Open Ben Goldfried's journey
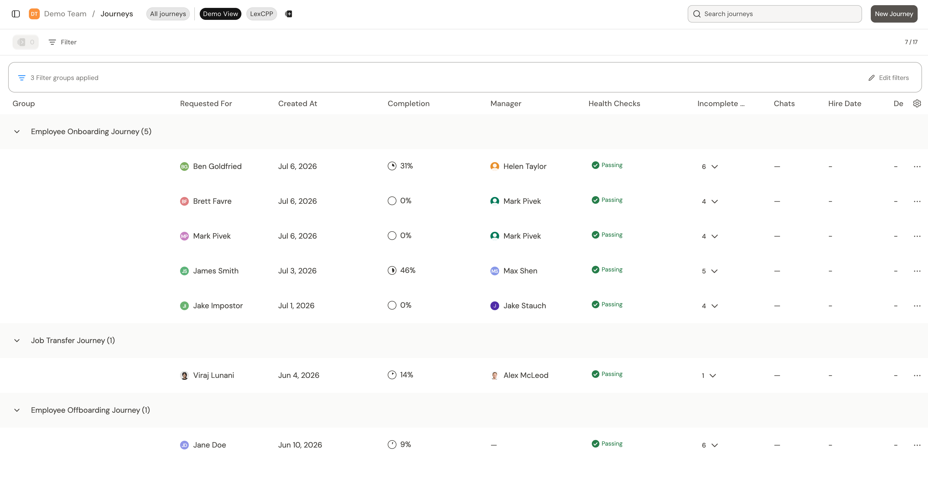This screenshot has width=928, height=481. [x=217, y=166]
